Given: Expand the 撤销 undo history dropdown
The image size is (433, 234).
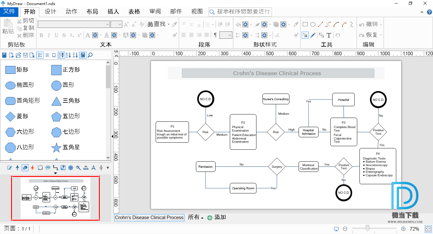Looking at the screenshot, I should (x=381, y=24).
